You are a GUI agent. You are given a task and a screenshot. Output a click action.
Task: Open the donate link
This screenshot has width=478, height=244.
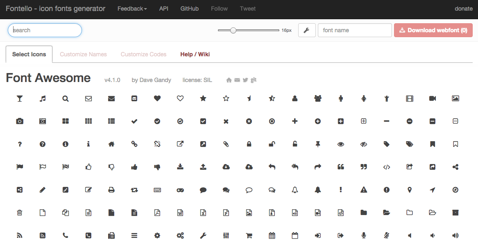click(x=463, y=8)
